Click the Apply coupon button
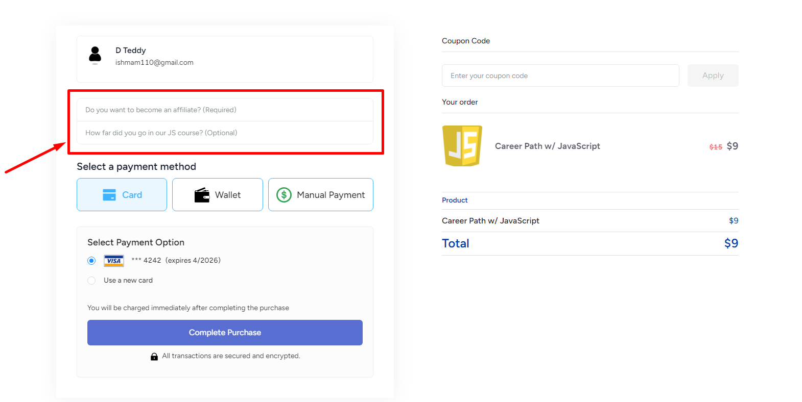802x402 pixels. [x=713, y=76]
